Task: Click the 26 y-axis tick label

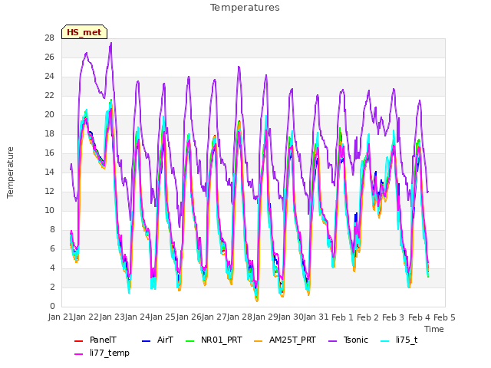Action: coord(49,58)
